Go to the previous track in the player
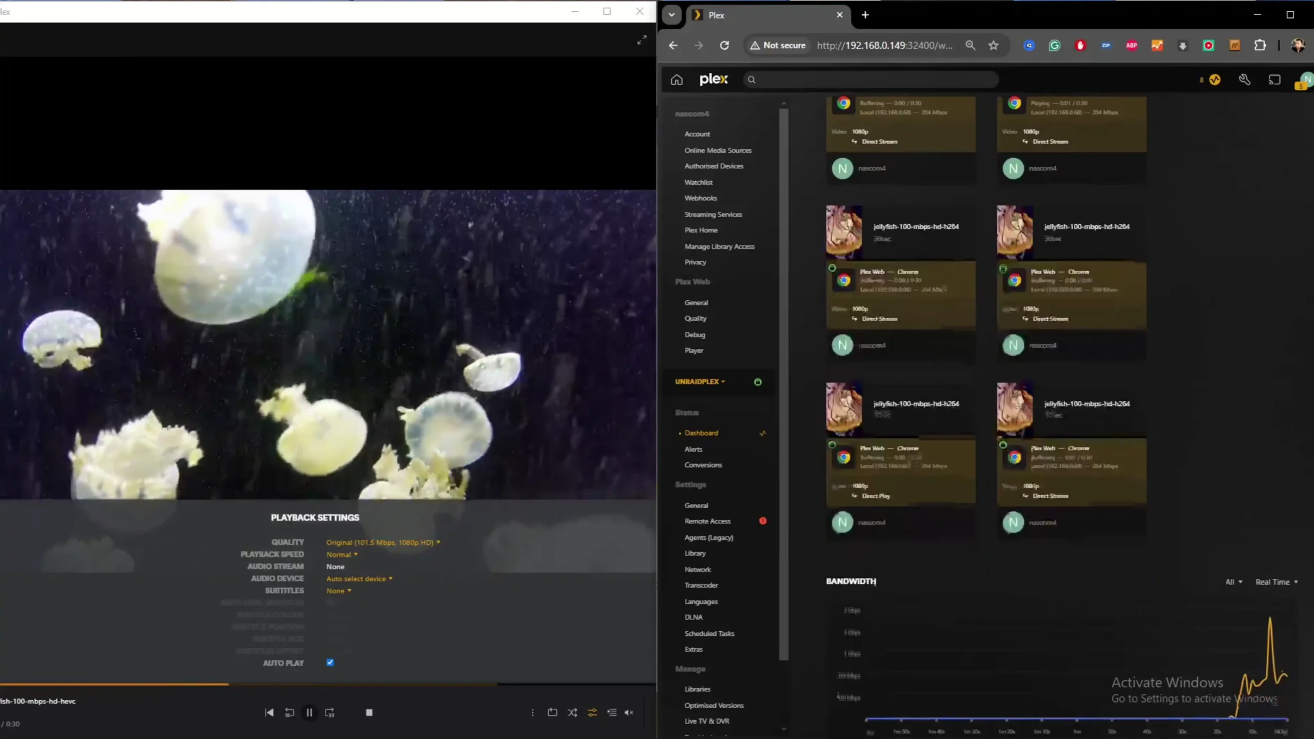The image size is (1314, 739). coord(269,712)
